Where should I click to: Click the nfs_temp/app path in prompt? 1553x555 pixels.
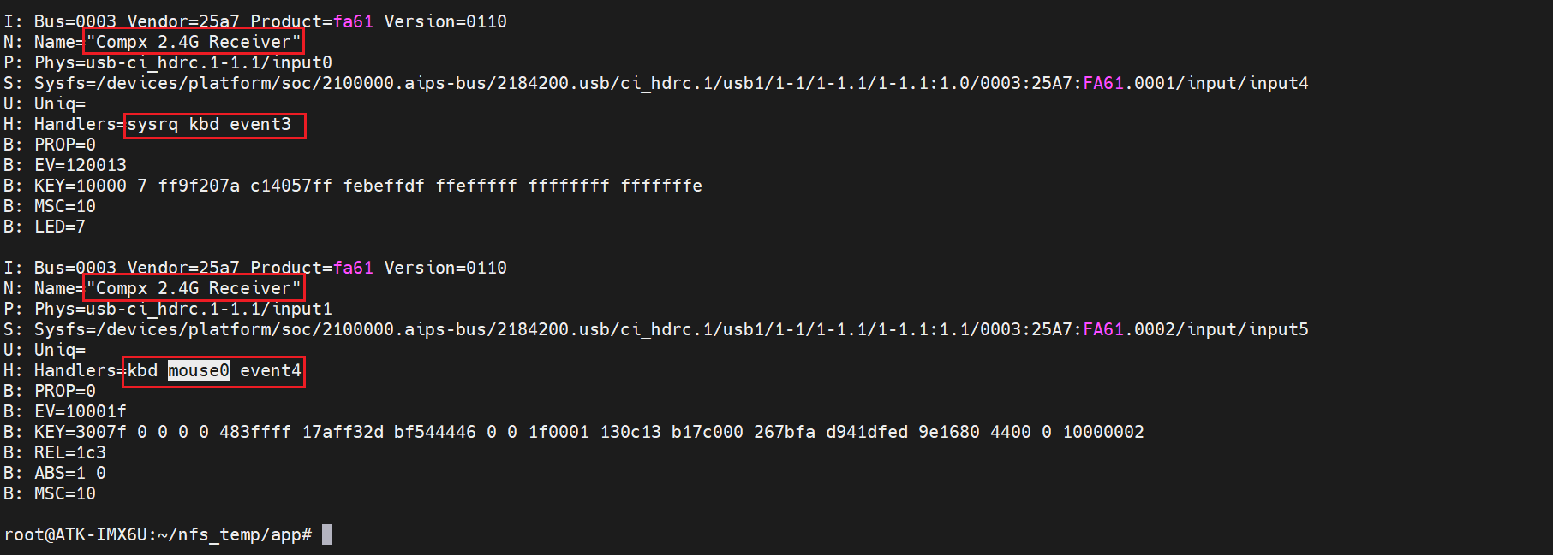(x=240, y=534)
